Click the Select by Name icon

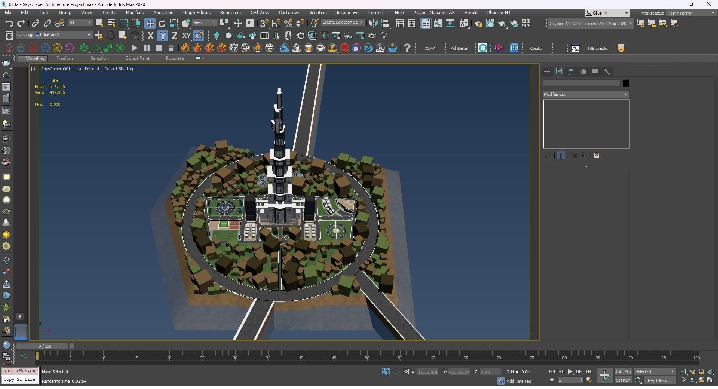(x=111, y=24)
